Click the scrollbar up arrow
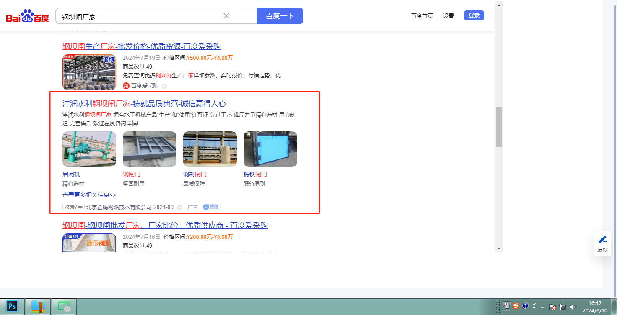The image size is (617, 315). click(x=499, y=5)
